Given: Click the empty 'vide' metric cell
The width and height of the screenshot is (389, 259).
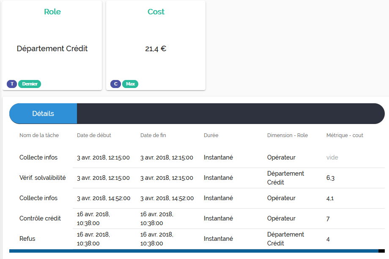Looking at the screenshot, I should click(x=332, y=157).
